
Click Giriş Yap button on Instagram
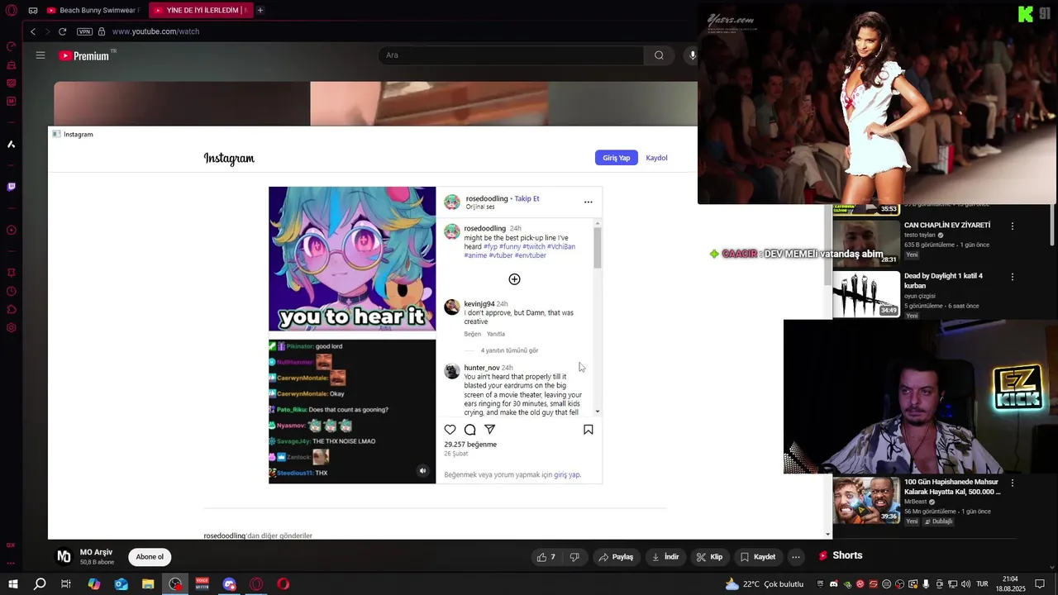[x=617, y=158]
